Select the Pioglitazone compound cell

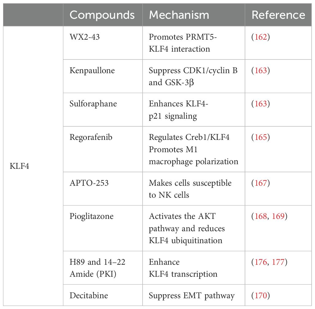(91, 216)
